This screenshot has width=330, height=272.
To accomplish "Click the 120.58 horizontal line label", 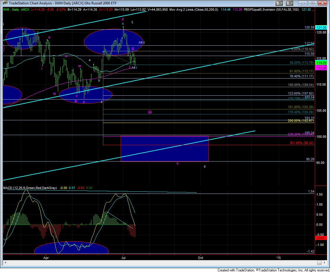I will (309, 27).
